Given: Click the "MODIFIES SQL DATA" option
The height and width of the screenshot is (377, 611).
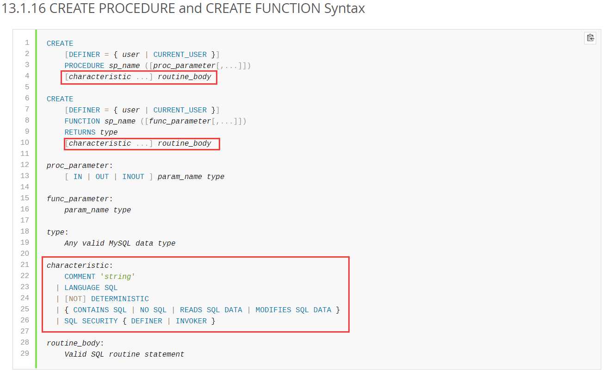Looking at the screenshot, I should pos(293,310).
